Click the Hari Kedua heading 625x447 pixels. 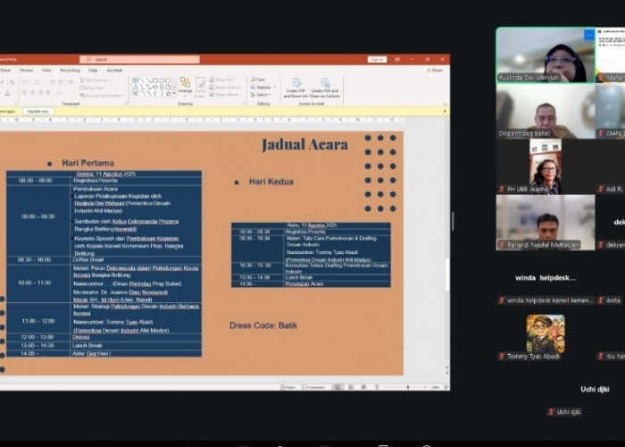(271, 181)
